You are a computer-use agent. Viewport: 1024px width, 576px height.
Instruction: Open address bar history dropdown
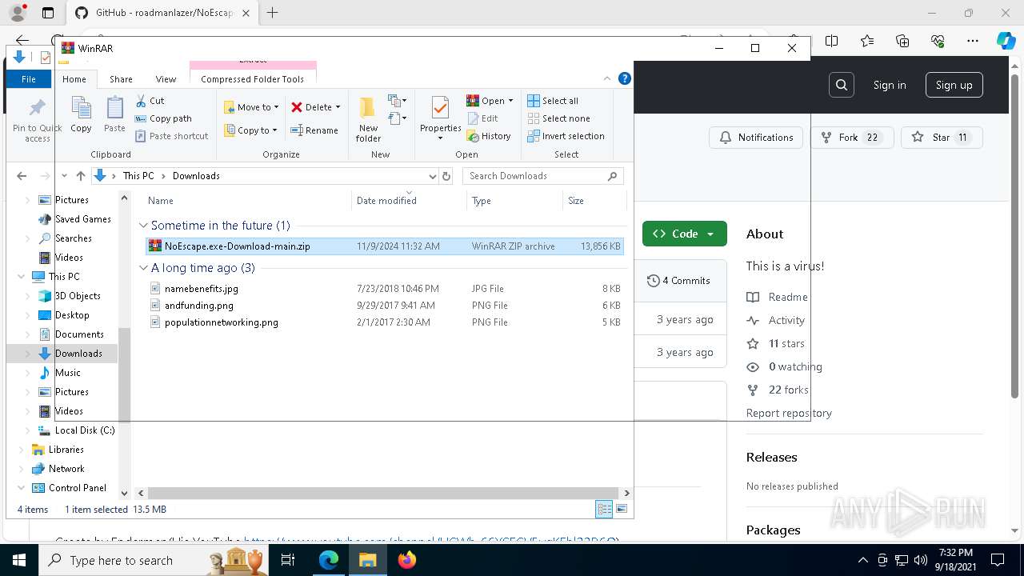432,176
